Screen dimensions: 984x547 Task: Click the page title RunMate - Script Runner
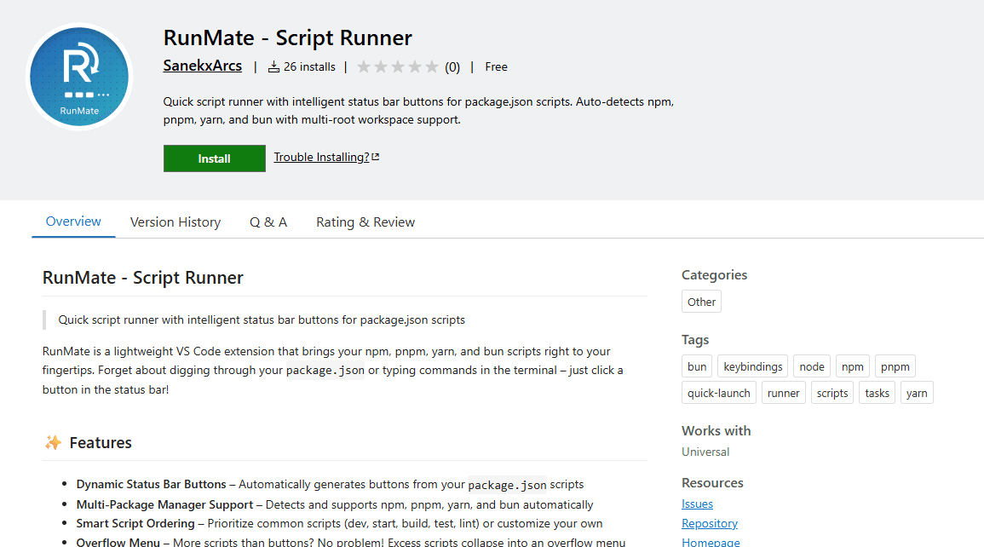[287, 37]
